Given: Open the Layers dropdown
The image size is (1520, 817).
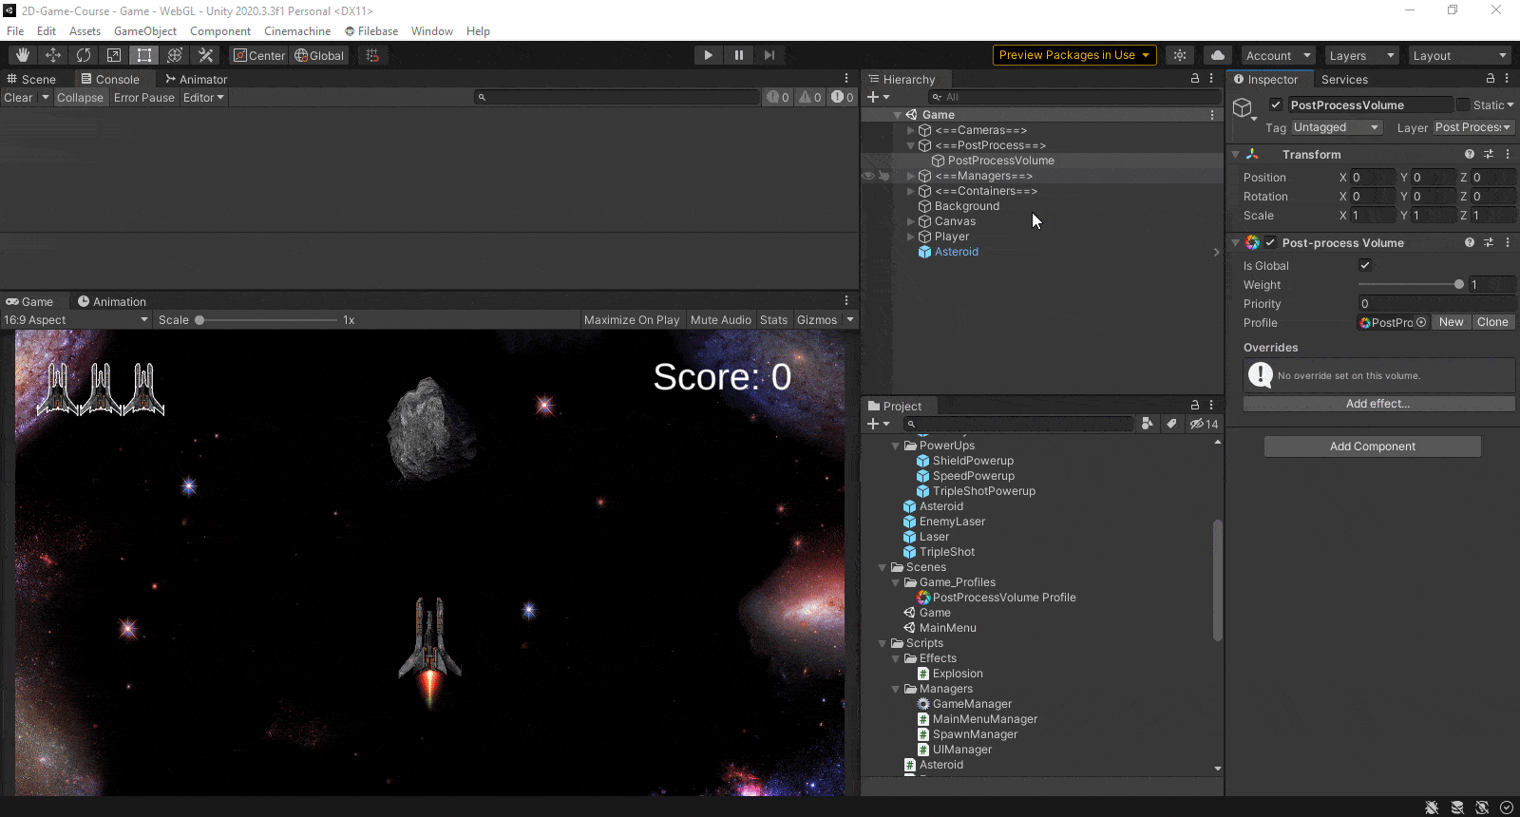Looking at the screenshot, I should [x=1360, y=55].
